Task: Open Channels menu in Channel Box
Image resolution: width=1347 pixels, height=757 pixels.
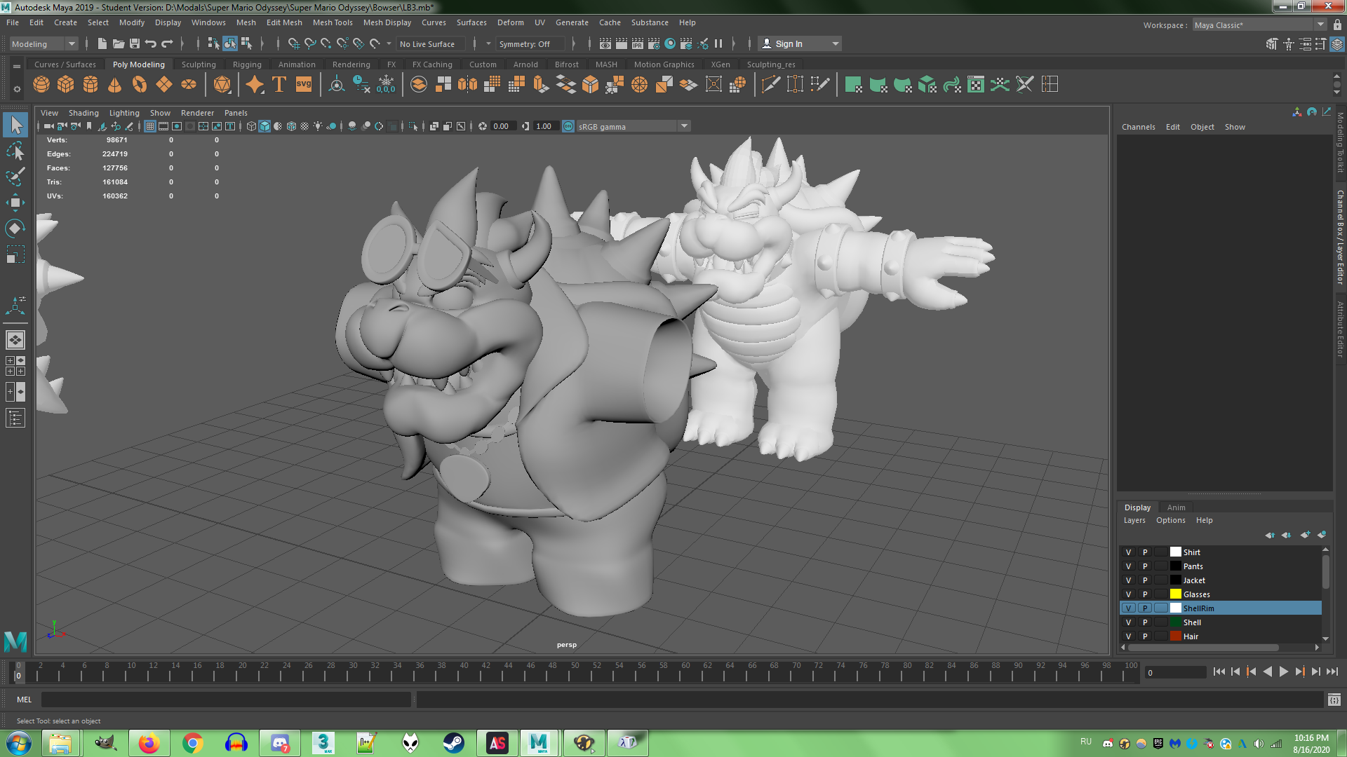Action: click(x=1138, y=127)
